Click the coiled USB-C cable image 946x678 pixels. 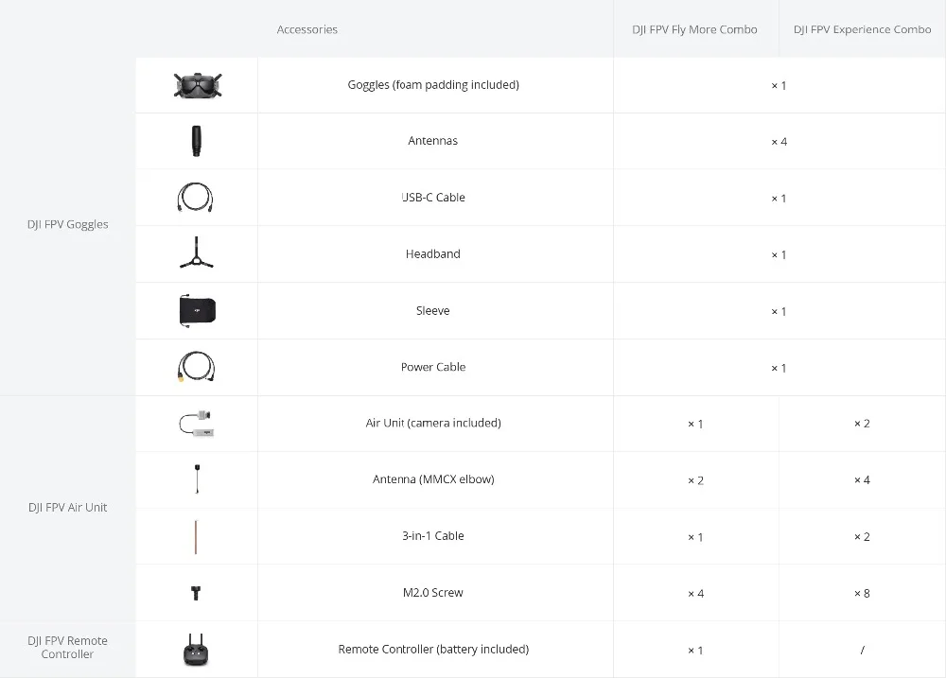click(195, 198)
